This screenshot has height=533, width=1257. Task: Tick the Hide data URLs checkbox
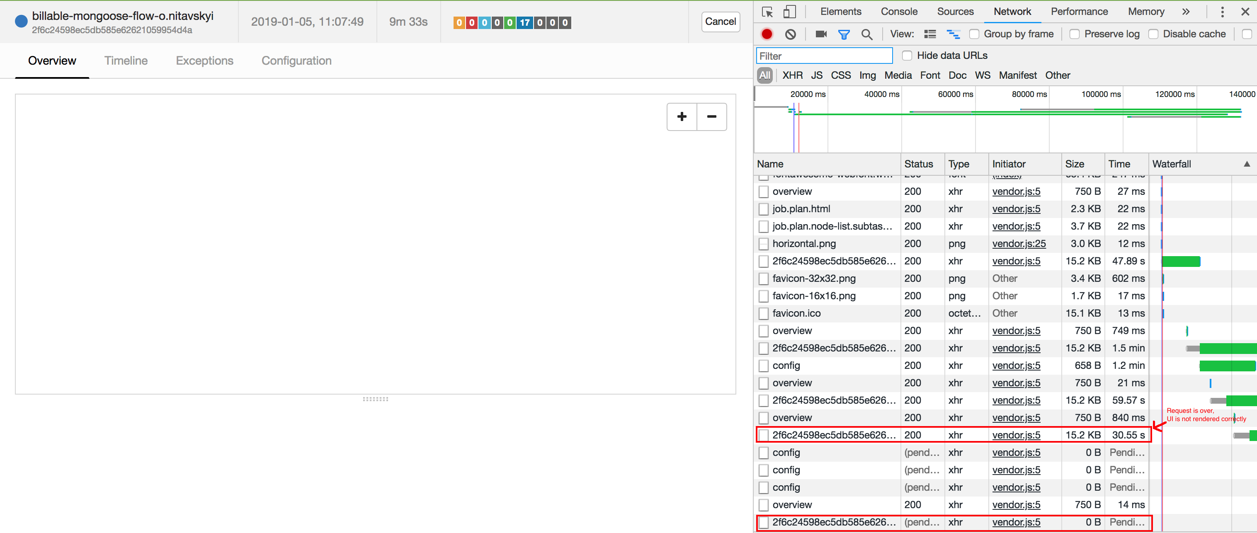[x=907, y=56]
